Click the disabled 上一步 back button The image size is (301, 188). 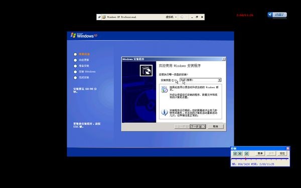(182, 126)
